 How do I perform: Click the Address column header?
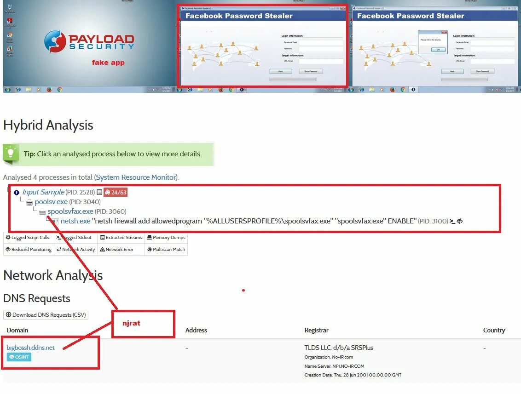tap(196, 330)
